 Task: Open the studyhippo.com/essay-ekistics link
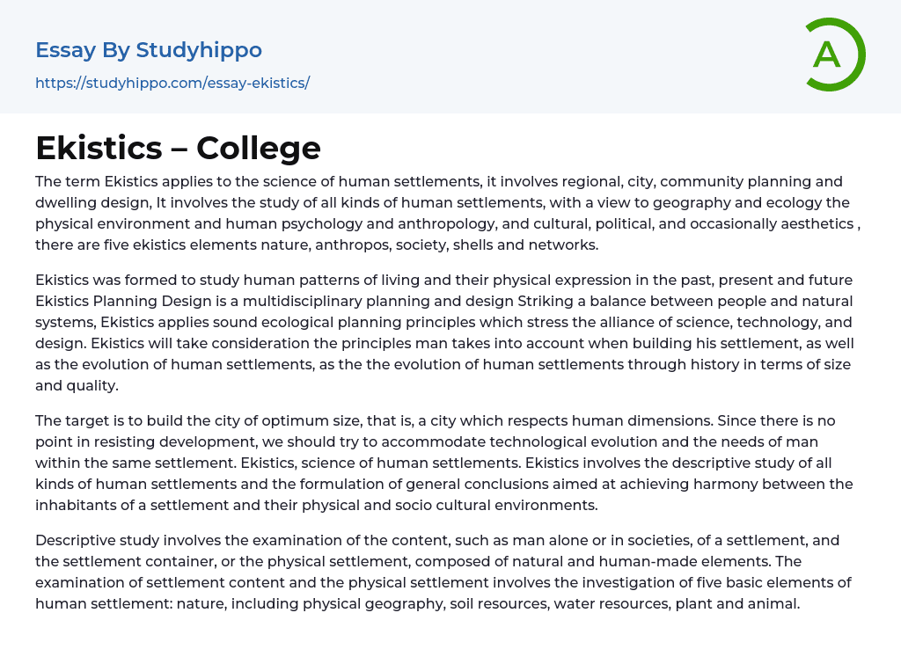[172, 83]
